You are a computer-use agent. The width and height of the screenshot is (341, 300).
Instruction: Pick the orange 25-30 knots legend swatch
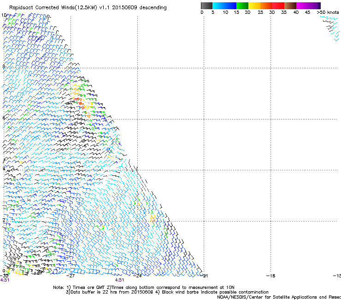(x=266, y=6)
